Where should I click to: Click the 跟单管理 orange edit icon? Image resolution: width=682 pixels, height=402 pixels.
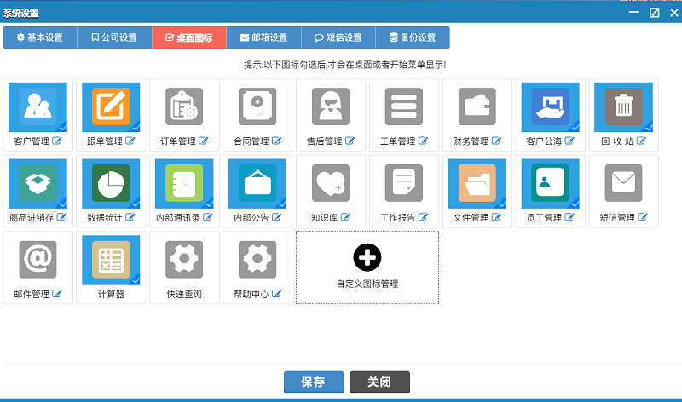tap(111, 107)
